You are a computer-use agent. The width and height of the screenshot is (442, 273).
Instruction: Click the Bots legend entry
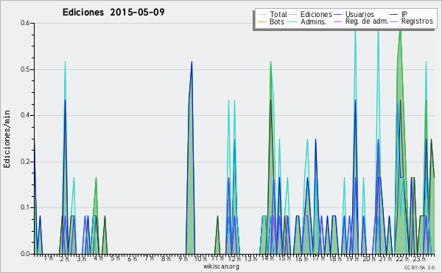[271, 21]
